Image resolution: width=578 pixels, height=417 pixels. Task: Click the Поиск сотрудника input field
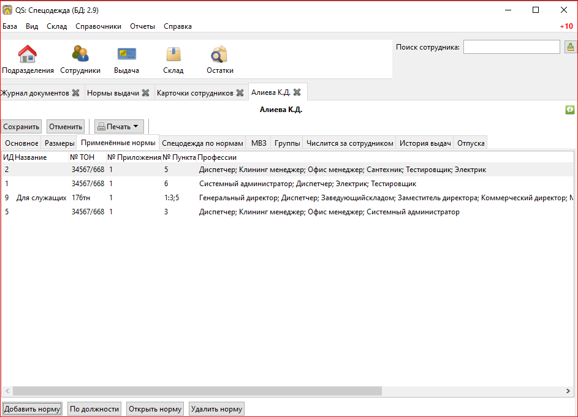511,47
